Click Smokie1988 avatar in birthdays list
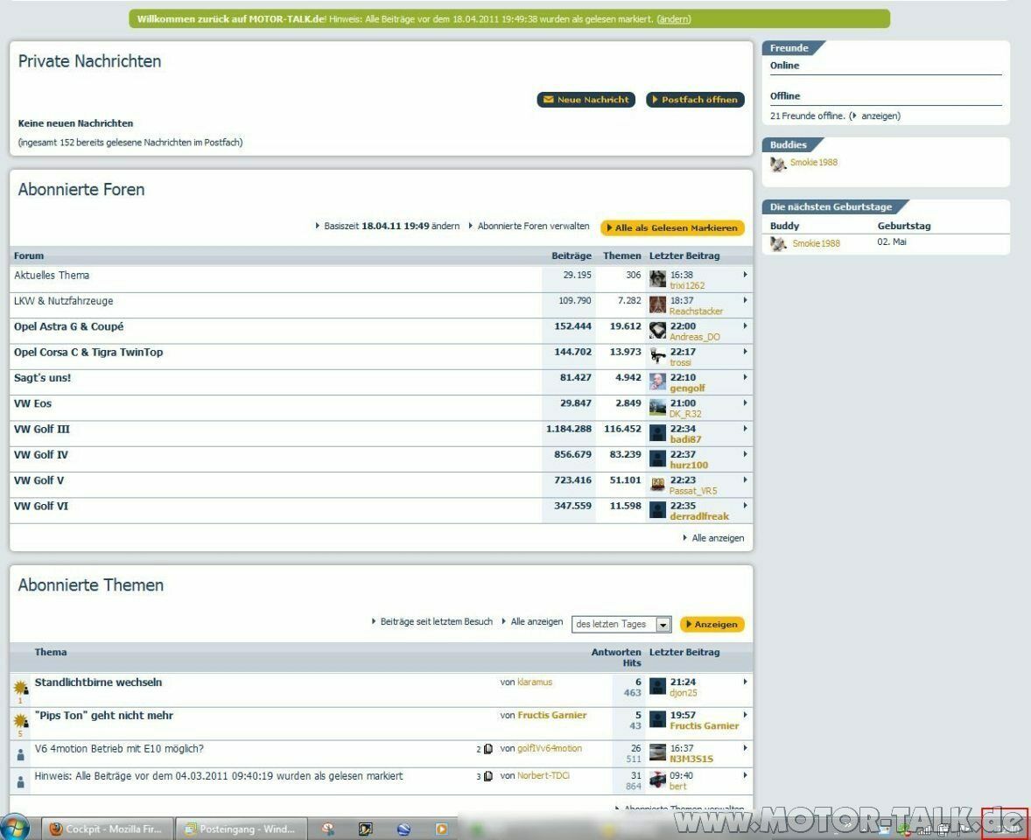Viewport: 1031px width, 840px height. 779,244
